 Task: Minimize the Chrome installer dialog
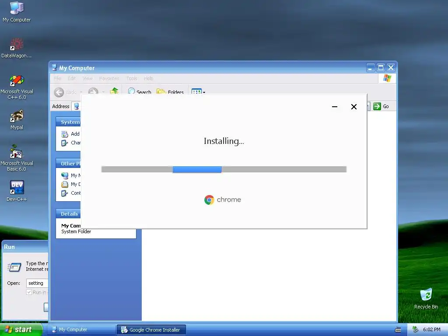click(x=335, y=107)
